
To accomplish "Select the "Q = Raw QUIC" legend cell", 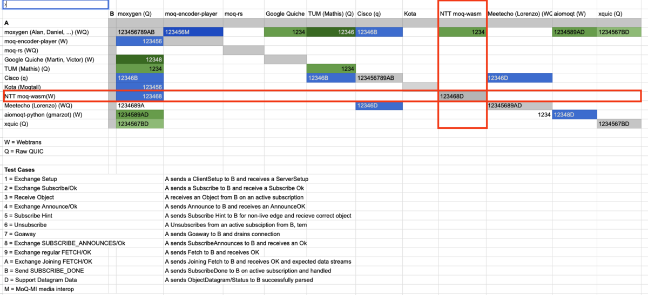I will [x=55, y=152].
